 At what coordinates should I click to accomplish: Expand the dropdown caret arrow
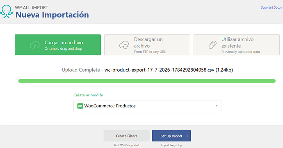[217, 106]
